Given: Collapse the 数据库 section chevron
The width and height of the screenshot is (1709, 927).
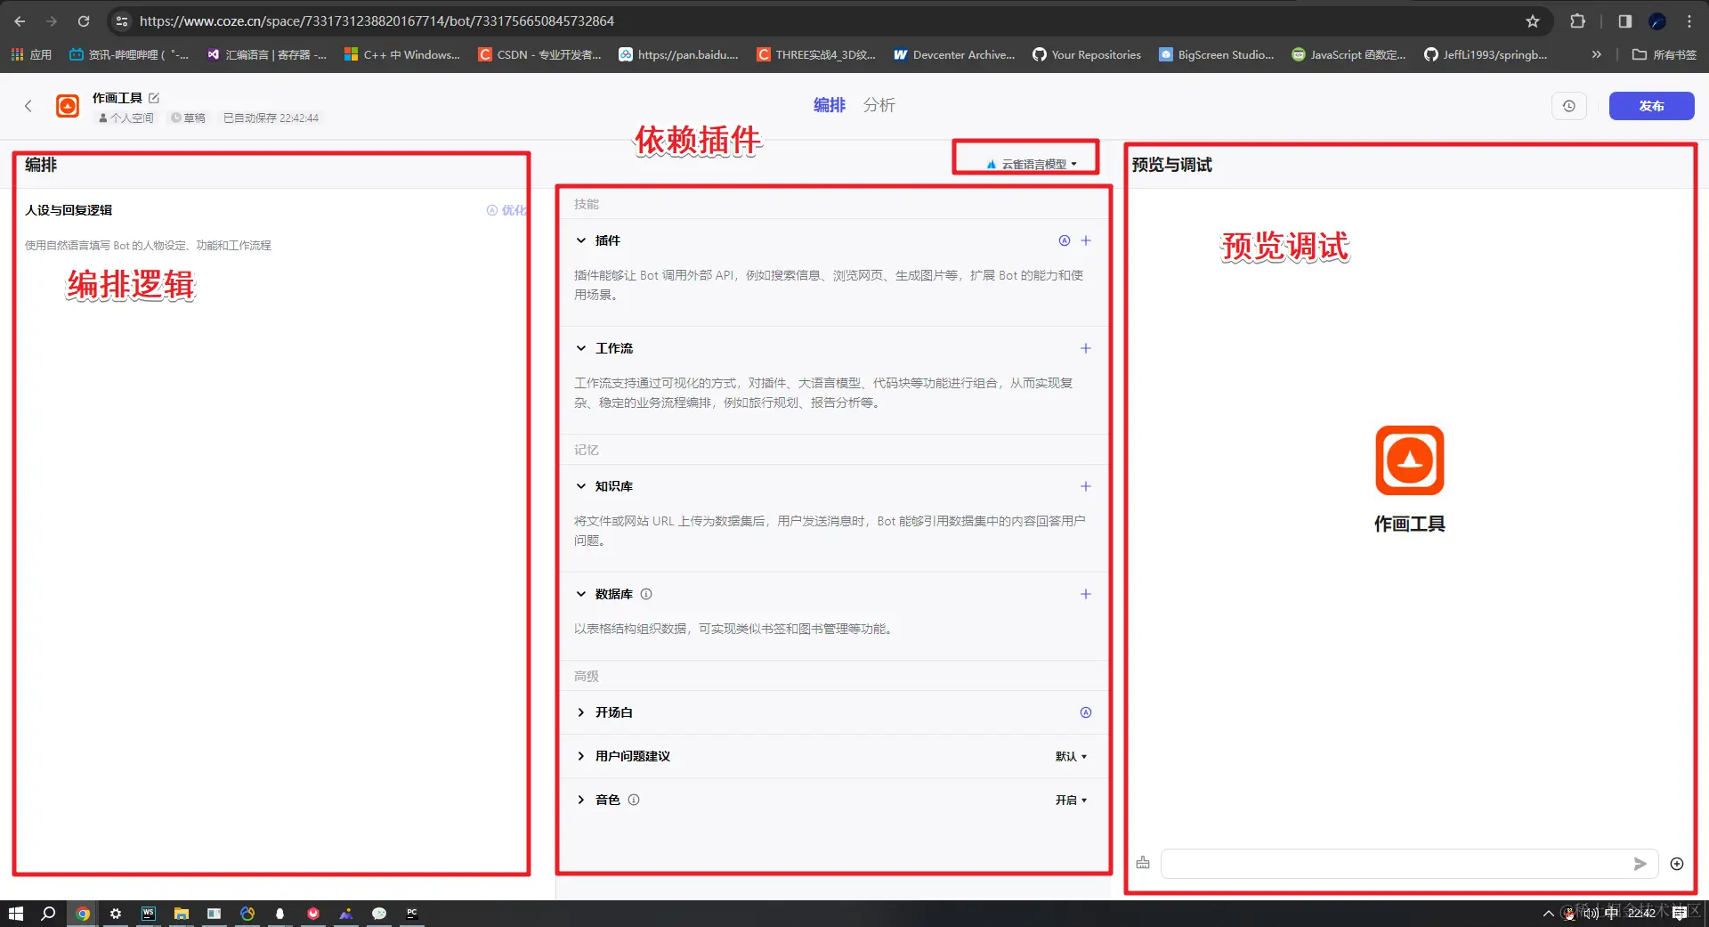Looking at the screenshot, I should [x=581, y=594].
